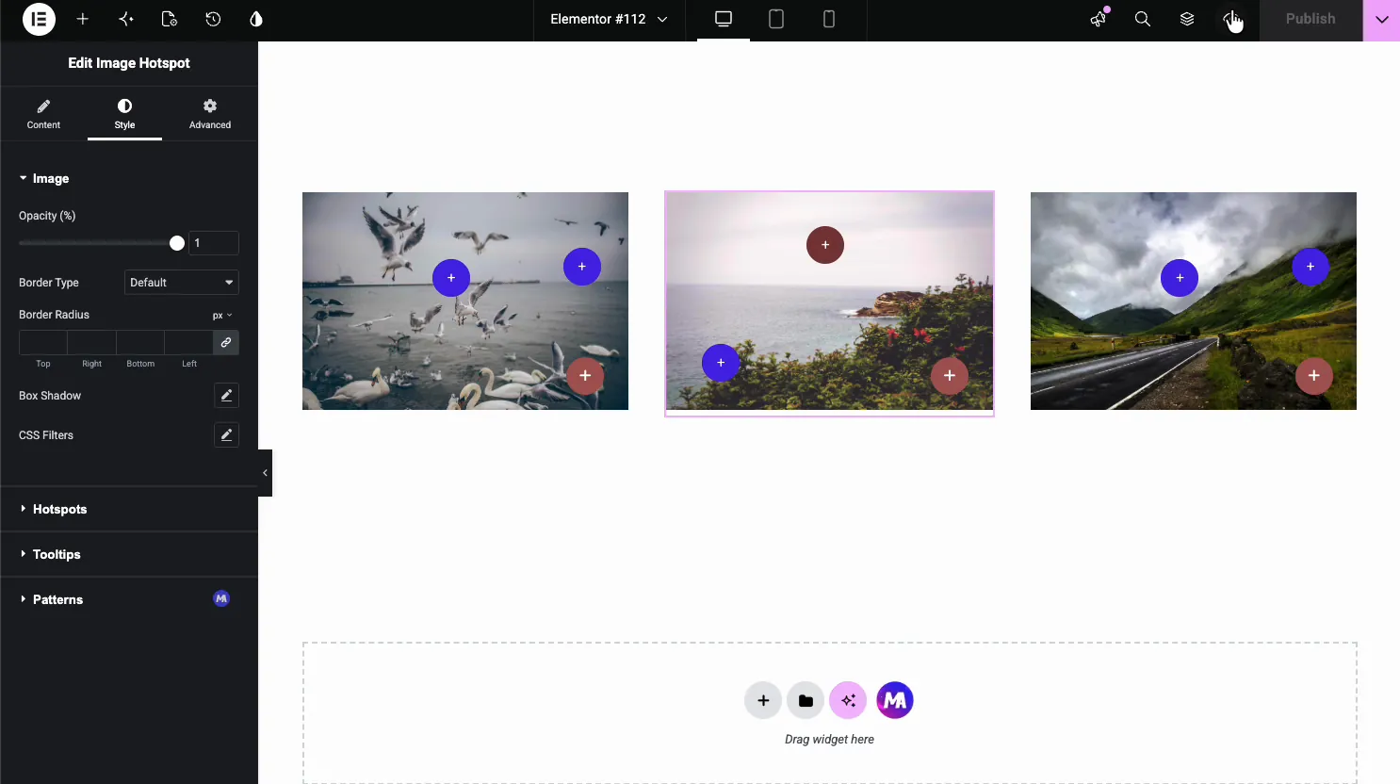Click the pink AI sparkle build button
The width and height of the screenshot is (1400, 784).
point(848,700)
